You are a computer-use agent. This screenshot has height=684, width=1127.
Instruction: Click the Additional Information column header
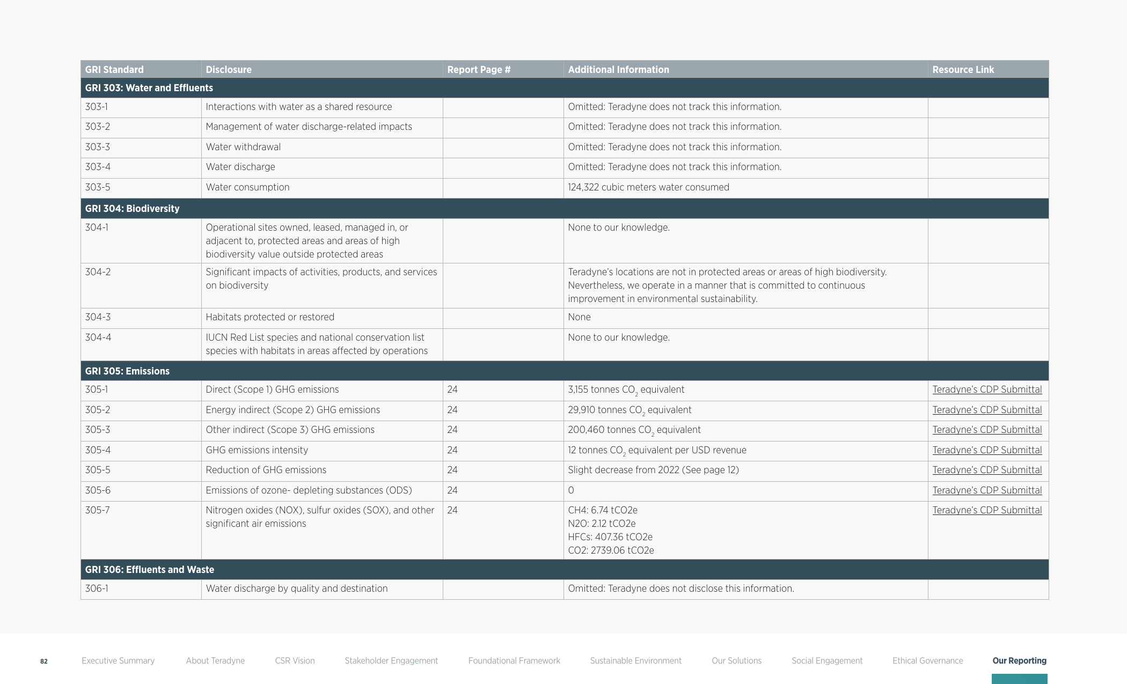click(746, 69)
